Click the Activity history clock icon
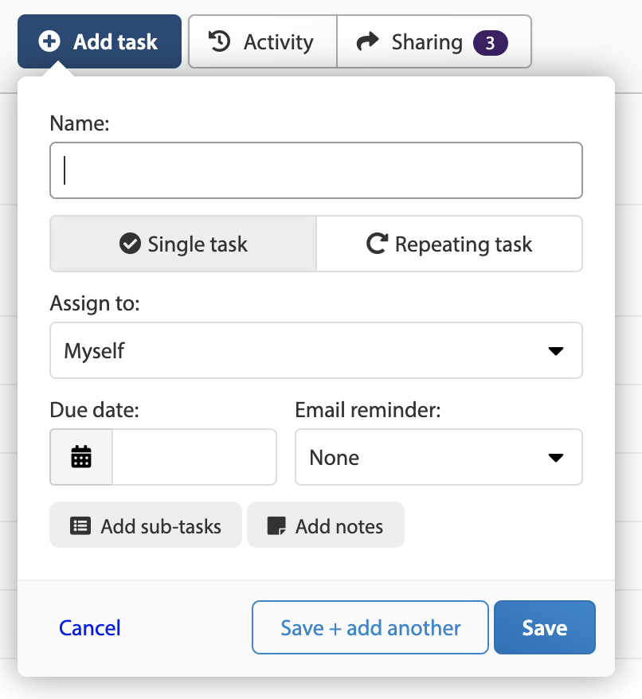The image size is (642, 699). 220,41
